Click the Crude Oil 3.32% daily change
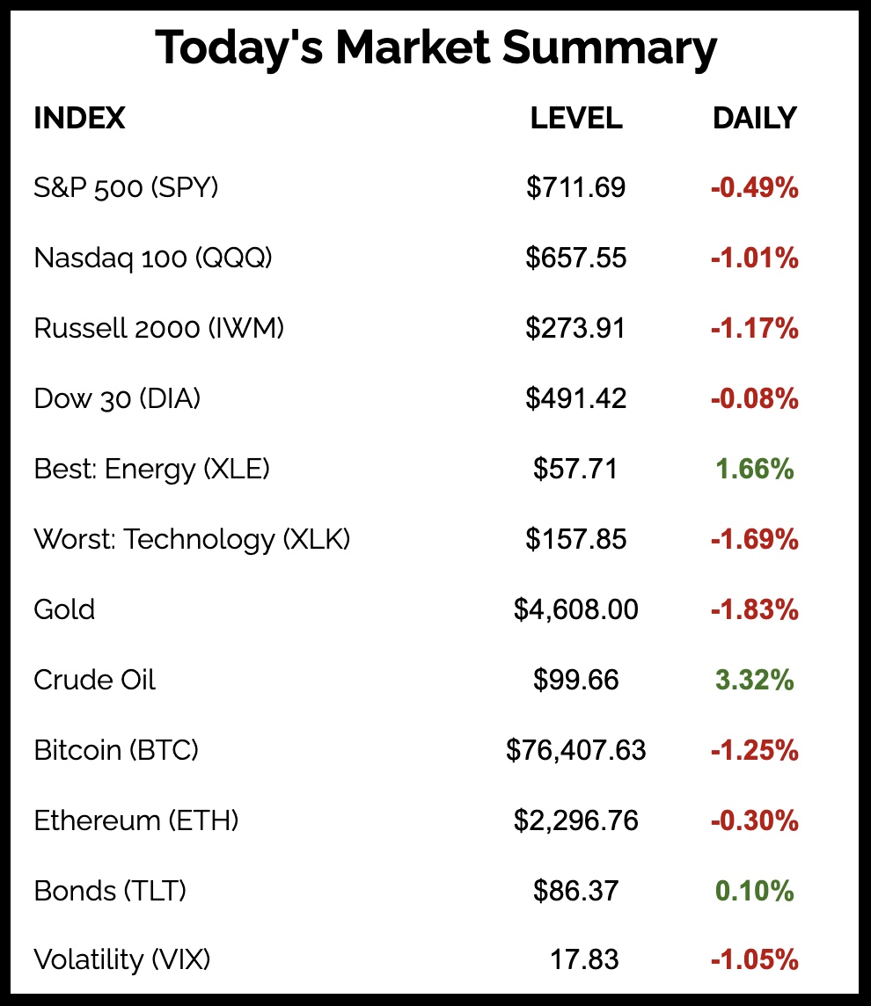Image resolution: width=871 pixels, height=1006 pixels. click(x=754, y=680)
